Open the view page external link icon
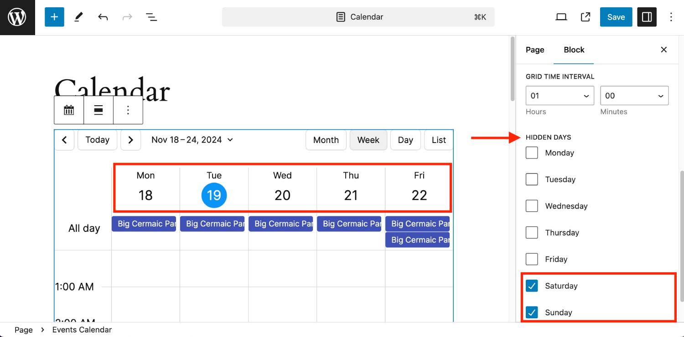The width and height of the screenshot is (684, 337). (586, 17)
